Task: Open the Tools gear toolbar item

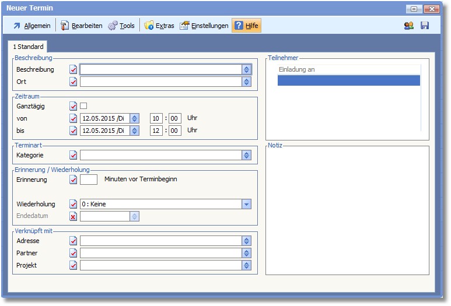Action: point(121,26)
